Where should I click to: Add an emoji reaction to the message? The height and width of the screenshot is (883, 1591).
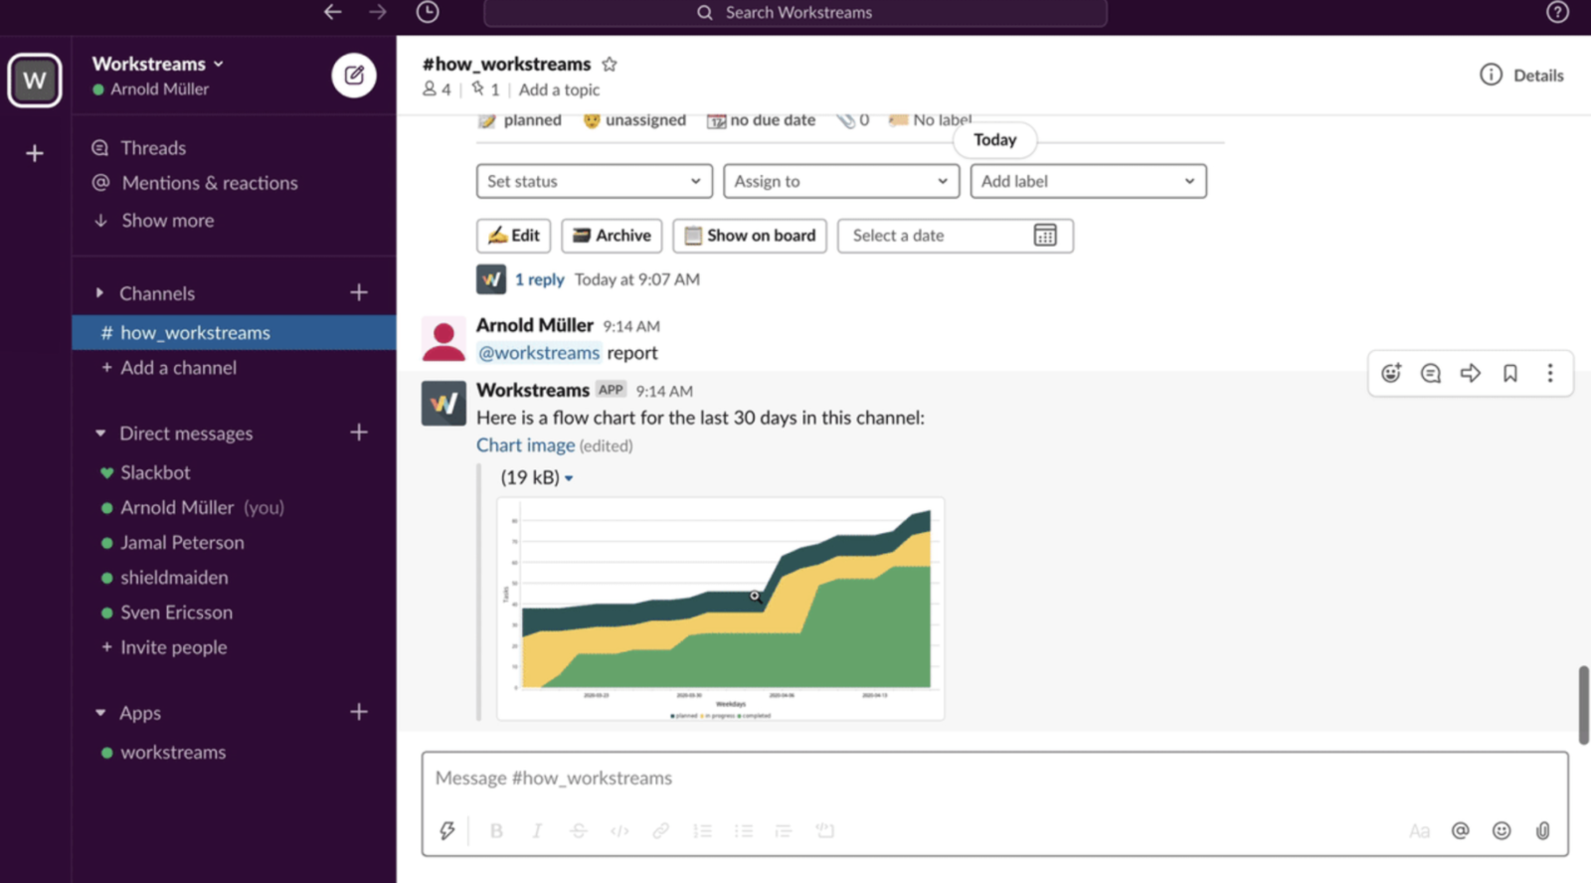[1391, 373]
